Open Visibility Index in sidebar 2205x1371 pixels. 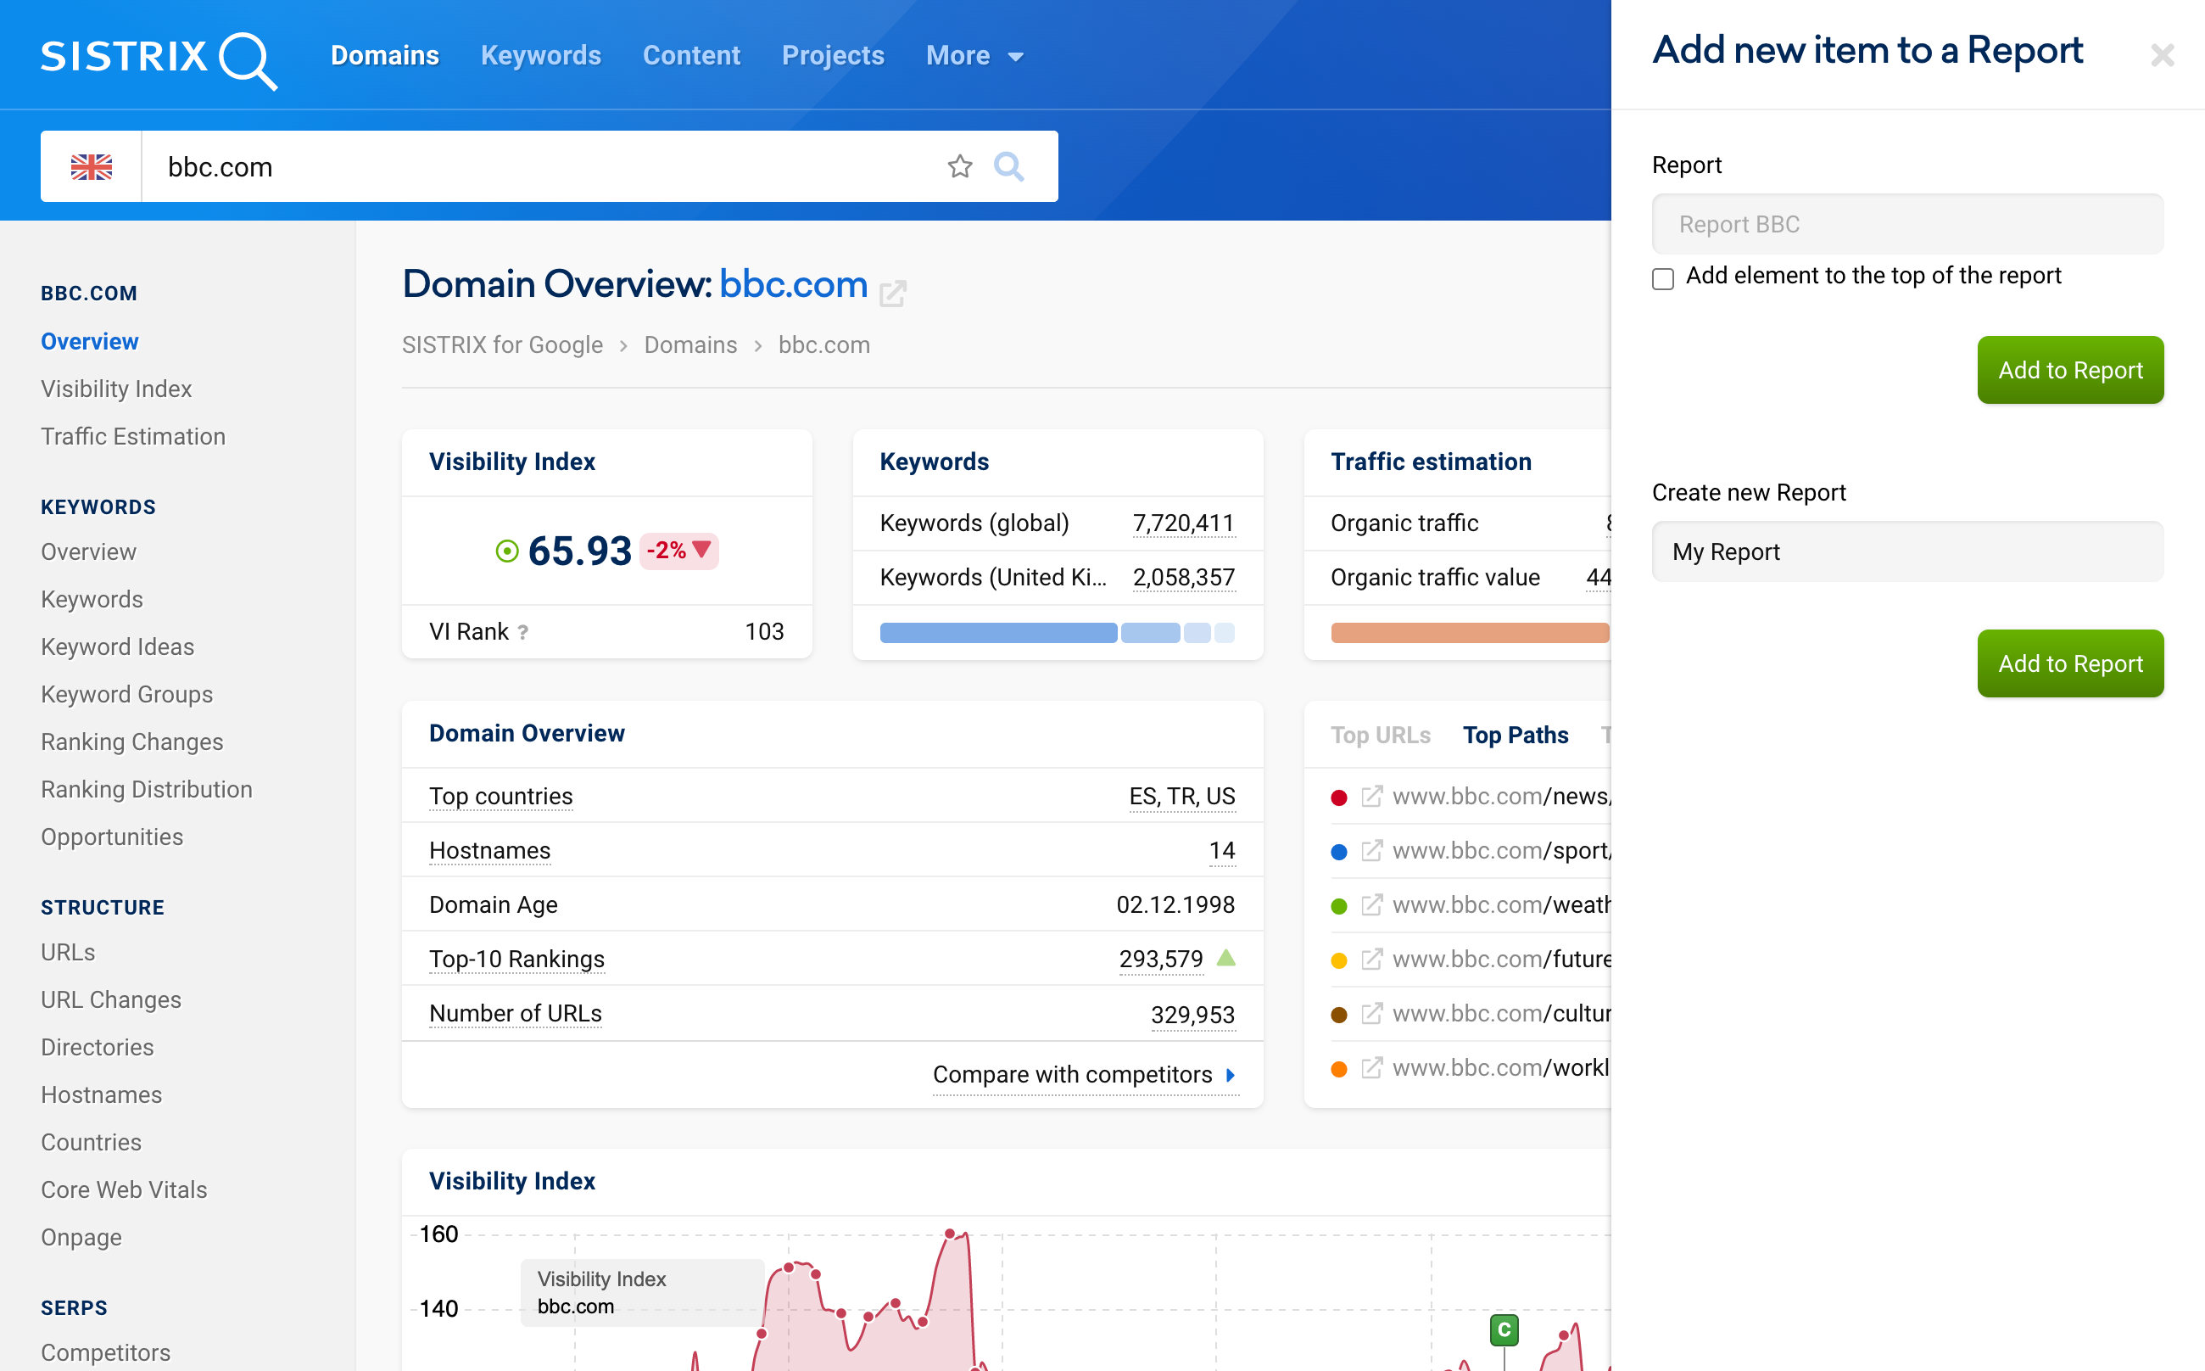pyautogui.click(x=116, y=389)
